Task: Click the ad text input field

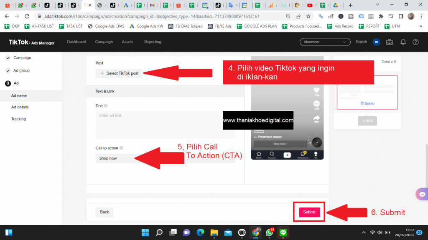Action: click(x=165, y=124)
